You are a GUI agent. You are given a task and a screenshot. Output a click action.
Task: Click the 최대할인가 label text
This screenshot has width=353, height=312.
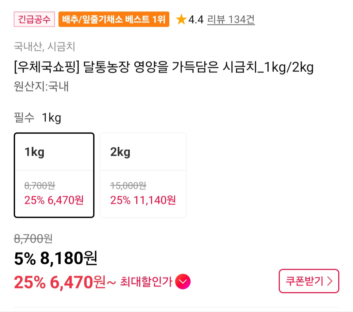[x=146, y=282]
